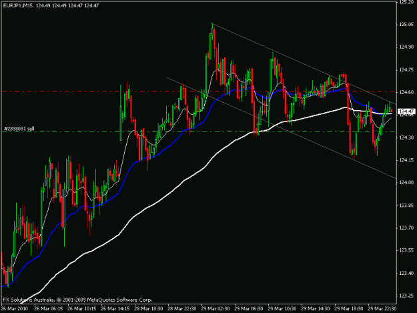
Task: Click the 28 Mar 18:30 time label
Action: (149, 309)
